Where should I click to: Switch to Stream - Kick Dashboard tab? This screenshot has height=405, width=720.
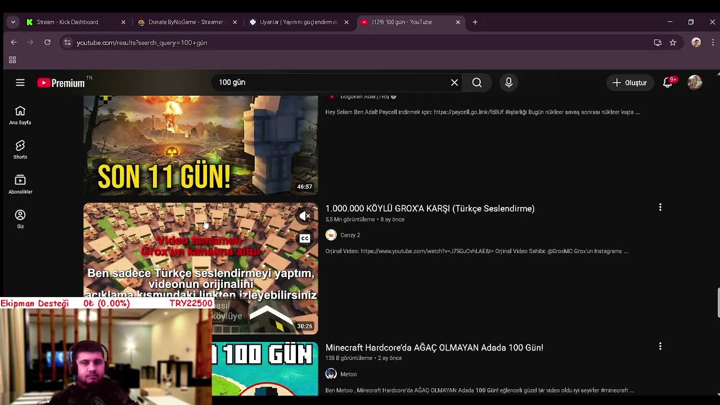click(67, 22)
